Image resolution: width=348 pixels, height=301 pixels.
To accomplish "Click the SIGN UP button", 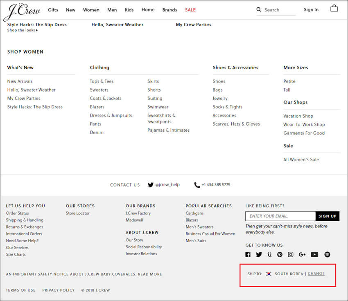I will 328,216.
